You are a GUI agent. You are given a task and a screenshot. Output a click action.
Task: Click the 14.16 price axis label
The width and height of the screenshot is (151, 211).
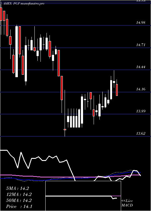[141, 89]
